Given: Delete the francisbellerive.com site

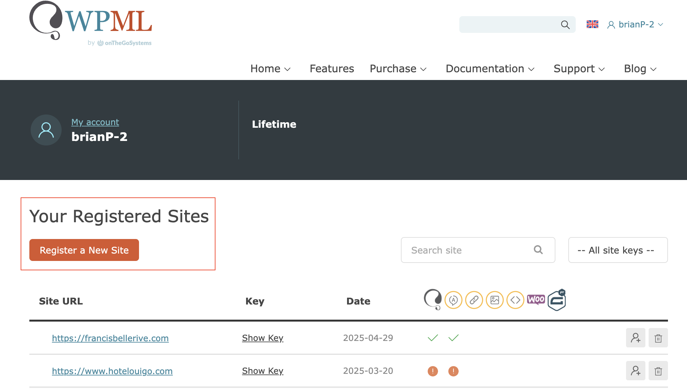Looking at the screenshot, I should (x=658, y=338).
